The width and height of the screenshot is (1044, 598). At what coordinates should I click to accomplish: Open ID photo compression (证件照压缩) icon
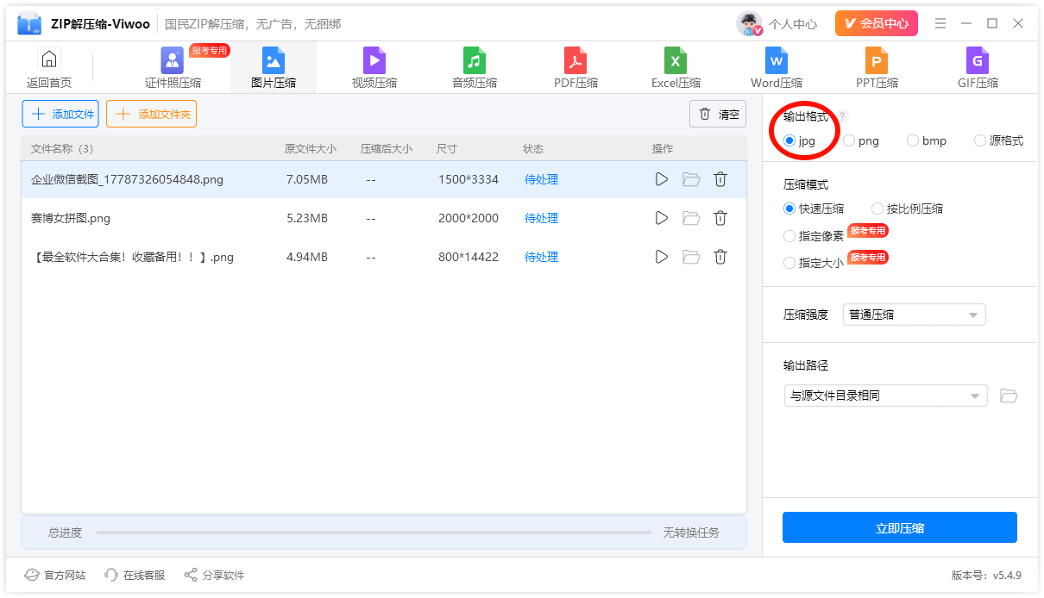click(173, 60)
